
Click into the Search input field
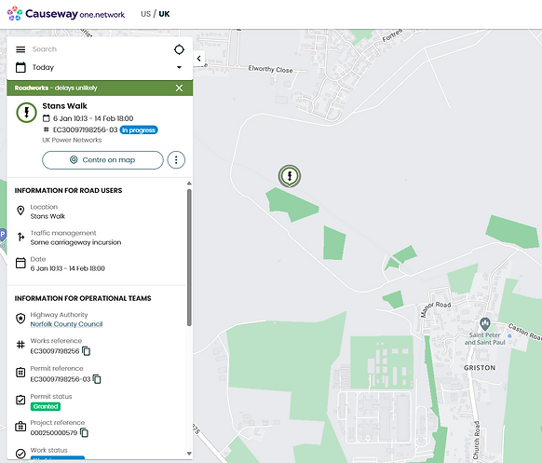(101, 49)
